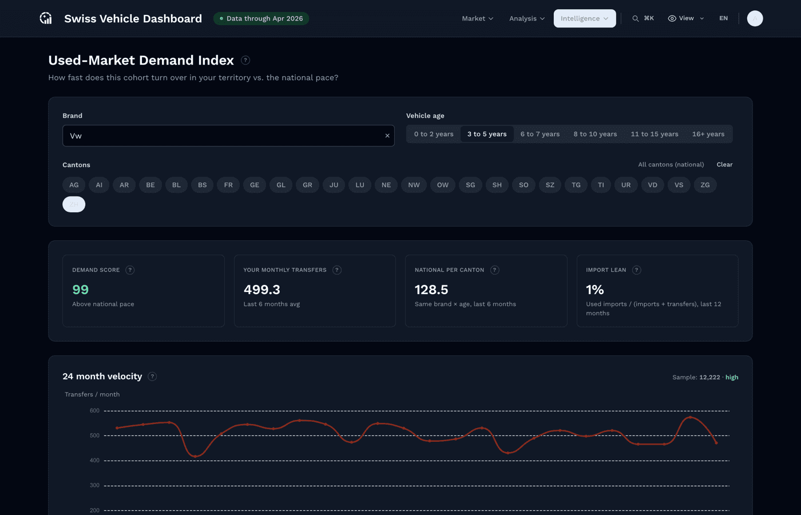The image size is (801, 515).
Task: Show the Demand Score help tooltip
Action: pos(130,270)
